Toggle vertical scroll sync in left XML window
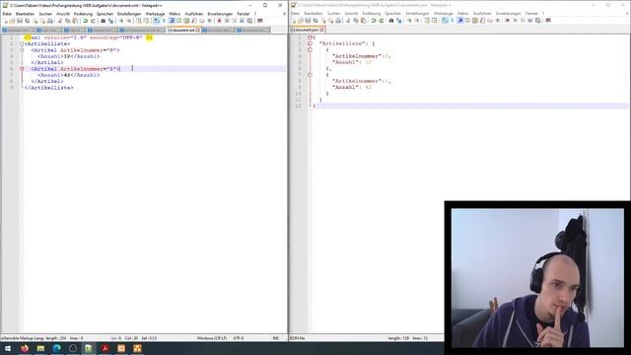The width and height of the screenshot is (631, 355). pos(139,21)
